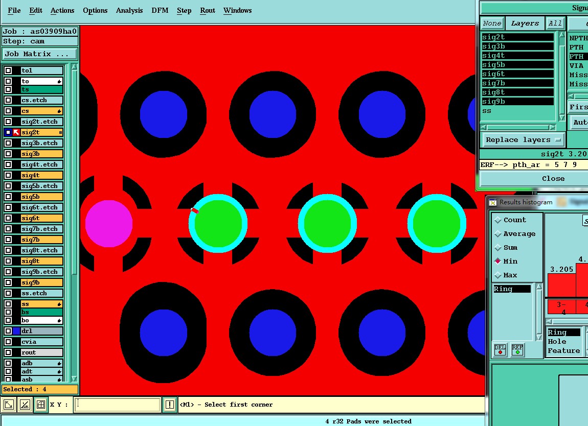This screenshot has height=426, width=588.
Task: Select the Average radio option
Action: tap(497, 234)
